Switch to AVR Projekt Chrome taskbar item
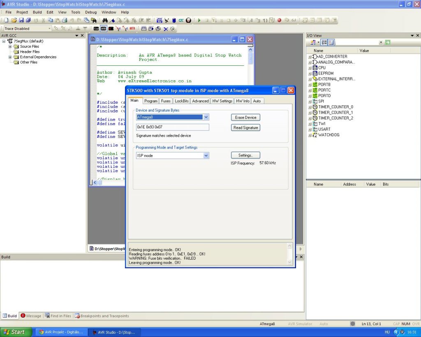 [x=61, y=332]
